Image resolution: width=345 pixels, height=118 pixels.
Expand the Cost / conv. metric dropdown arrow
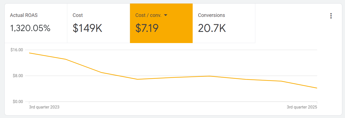pos(165,15)
